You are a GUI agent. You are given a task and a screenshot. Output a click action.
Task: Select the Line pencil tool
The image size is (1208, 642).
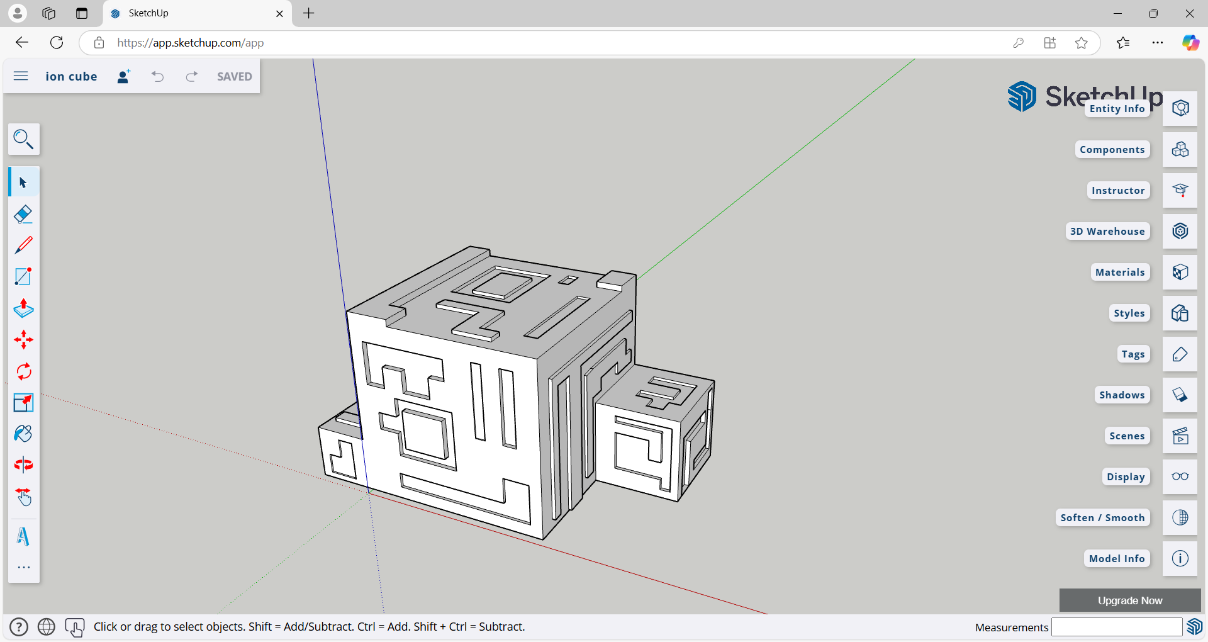[24, 245]
